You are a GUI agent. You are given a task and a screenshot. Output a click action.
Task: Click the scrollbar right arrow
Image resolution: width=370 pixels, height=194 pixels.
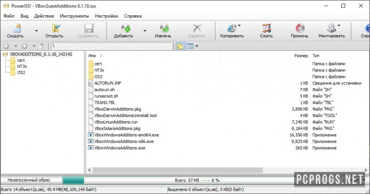point(365,170)
